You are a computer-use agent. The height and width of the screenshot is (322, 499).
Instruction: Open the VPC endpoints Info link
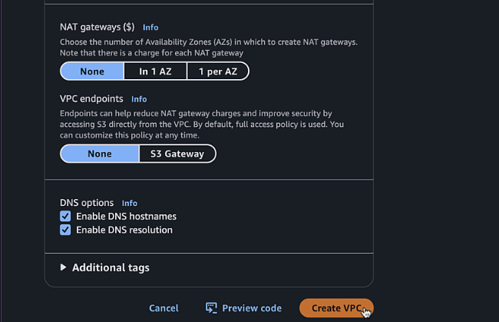click(x=139, y=99)
